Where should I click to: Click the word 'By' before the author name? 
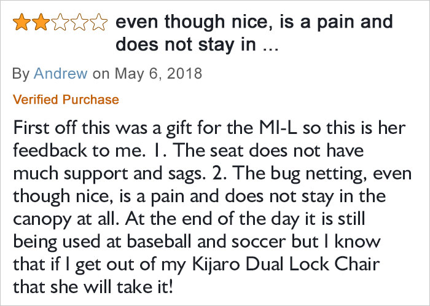(21, 74)
